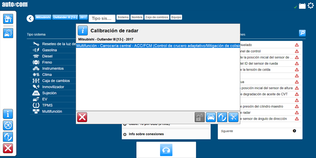
Task: Click warning triangle beside tensión de celda
Action: (297, 70)
